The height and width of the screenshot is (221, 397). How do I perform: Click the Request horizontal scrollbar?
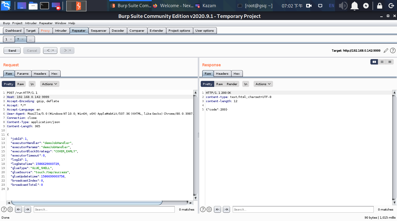tap(87, 203)
